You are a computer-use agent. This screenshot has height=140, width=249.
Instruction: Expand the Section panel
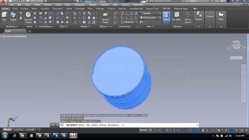(x=104, y=26)
